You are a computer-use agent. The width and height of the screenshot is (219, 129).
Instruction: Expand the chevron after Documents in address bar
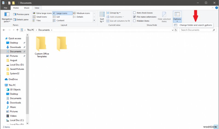(52, 30)
